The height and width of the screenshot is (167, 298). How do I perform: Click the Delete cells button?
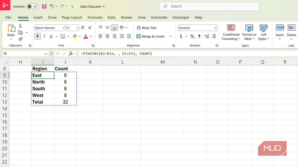pos(291,32)
